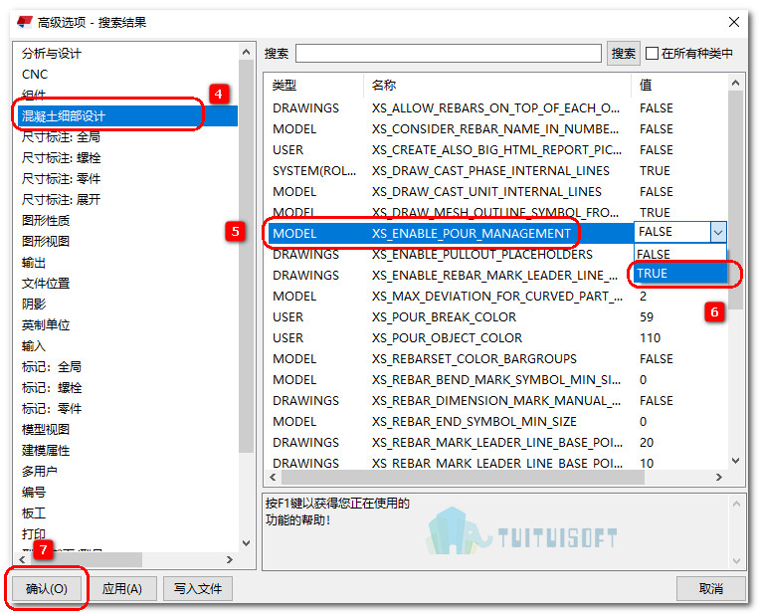Select 输入 category
This screenshot has height=614, width=759.
pos(34,345)
